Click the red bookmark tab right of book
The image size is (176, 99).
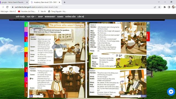[x=148, y=36]
